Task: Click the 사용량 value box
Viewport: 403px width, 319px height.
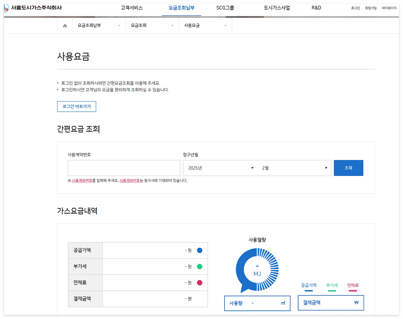Action: point(257,303)
